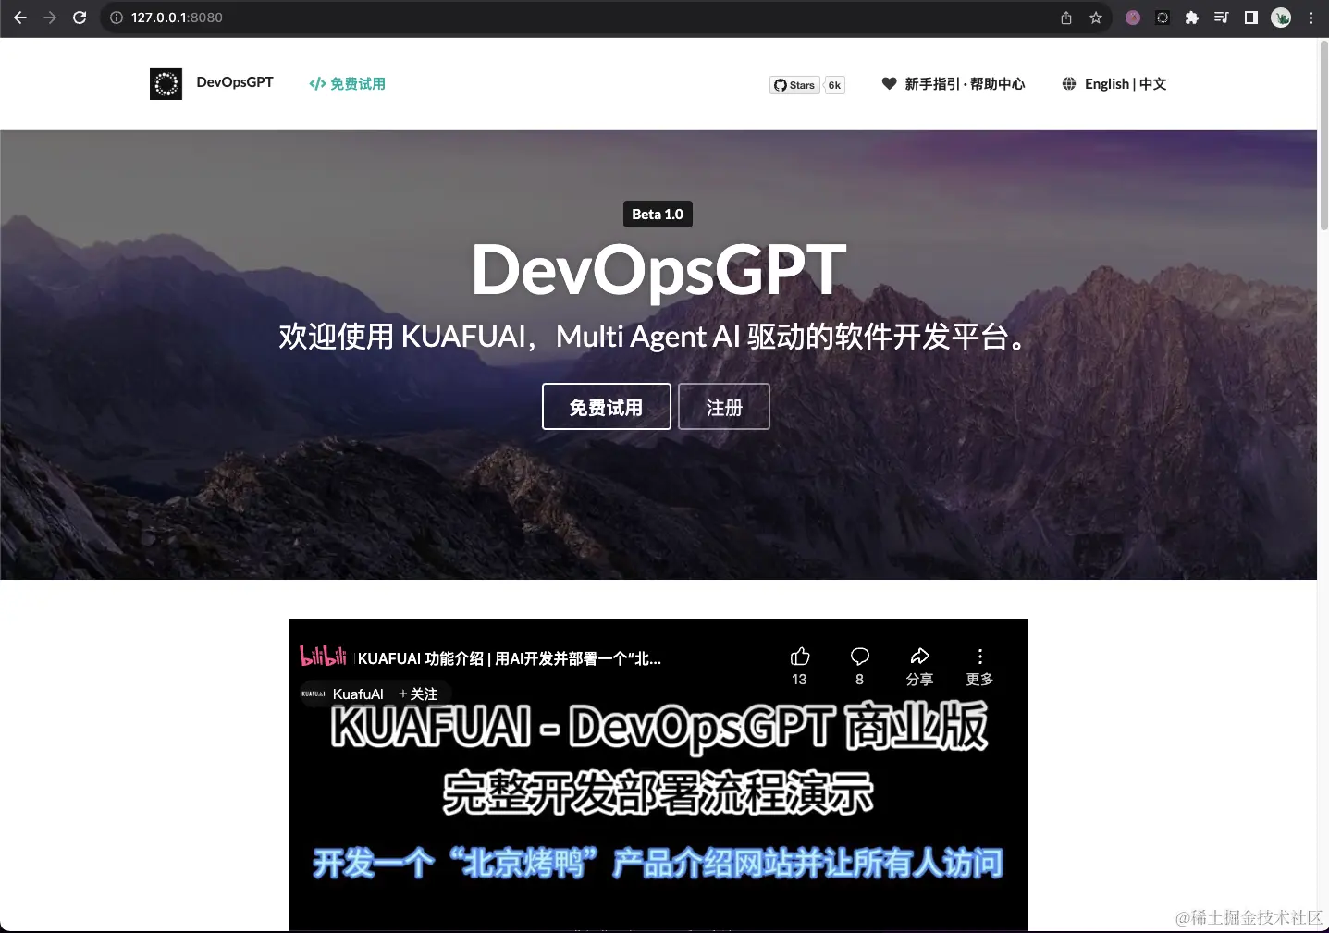
Task: Like the video with the thumbs-up icon
Action: click(x=800, y=657)
